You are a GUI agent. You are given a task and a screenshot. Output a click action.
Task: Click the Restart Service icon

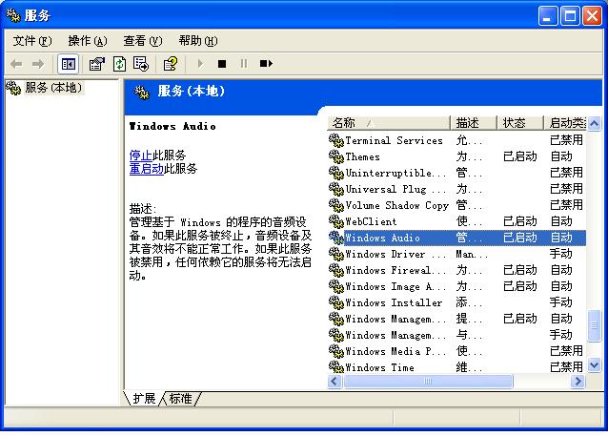(x=266, y=63)
